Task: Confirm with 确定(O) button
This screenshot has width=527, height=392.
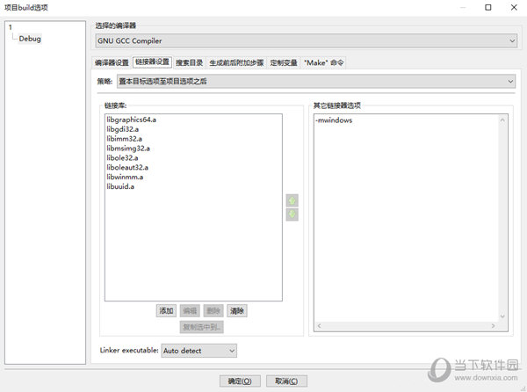Action: [x=240, y=381]
